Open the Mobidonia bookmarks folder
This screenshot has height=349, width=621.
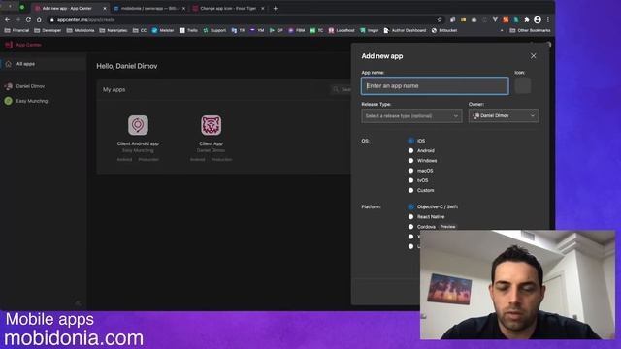click(81, 30)
